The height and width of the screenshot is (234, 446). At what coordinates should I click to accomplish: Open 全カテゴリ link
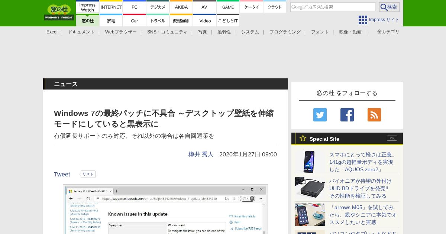point(388,32)
